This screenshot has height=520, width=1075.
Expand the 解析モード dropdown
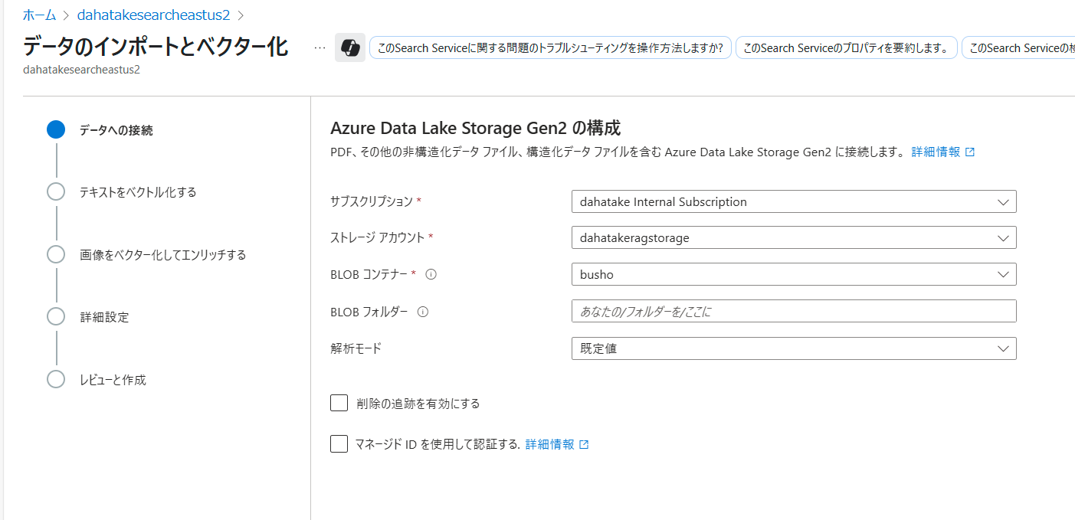[x=793, y=348]
